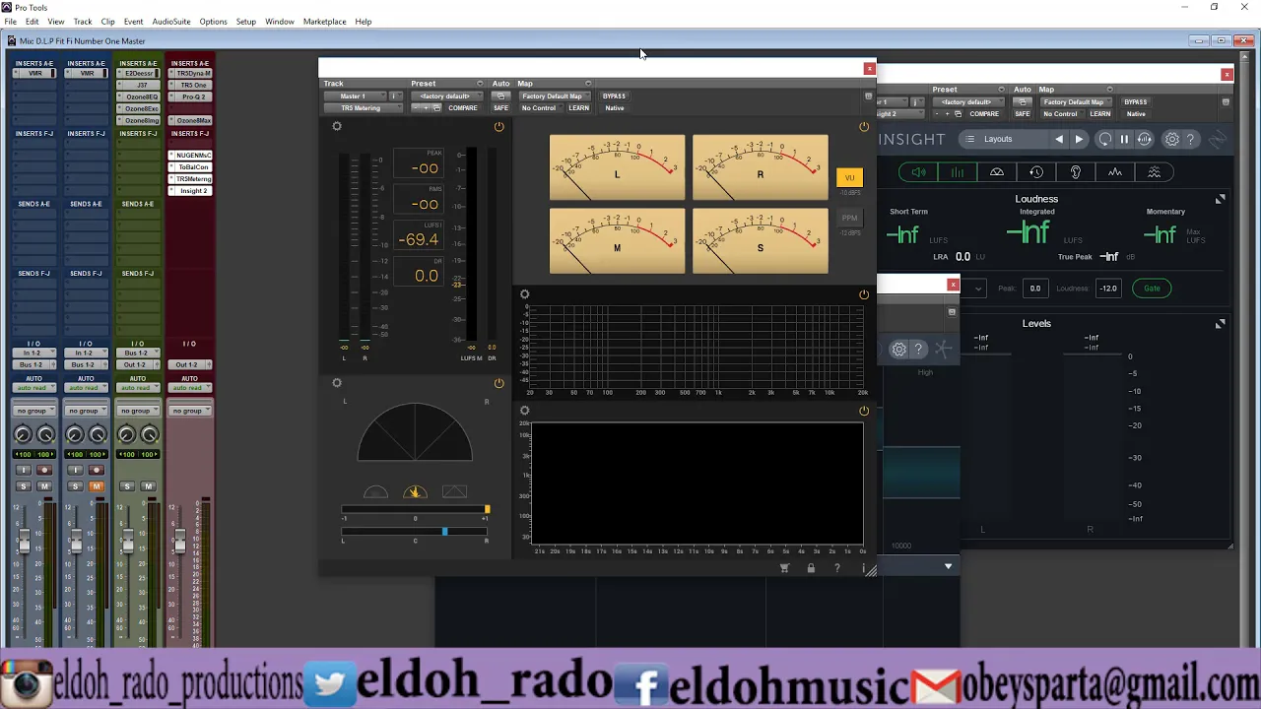Click the Insight Loudness target value field

(x=1108, y=289)
